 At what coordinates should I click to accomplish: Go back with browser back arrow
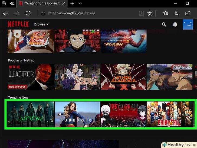pos(5,13)
